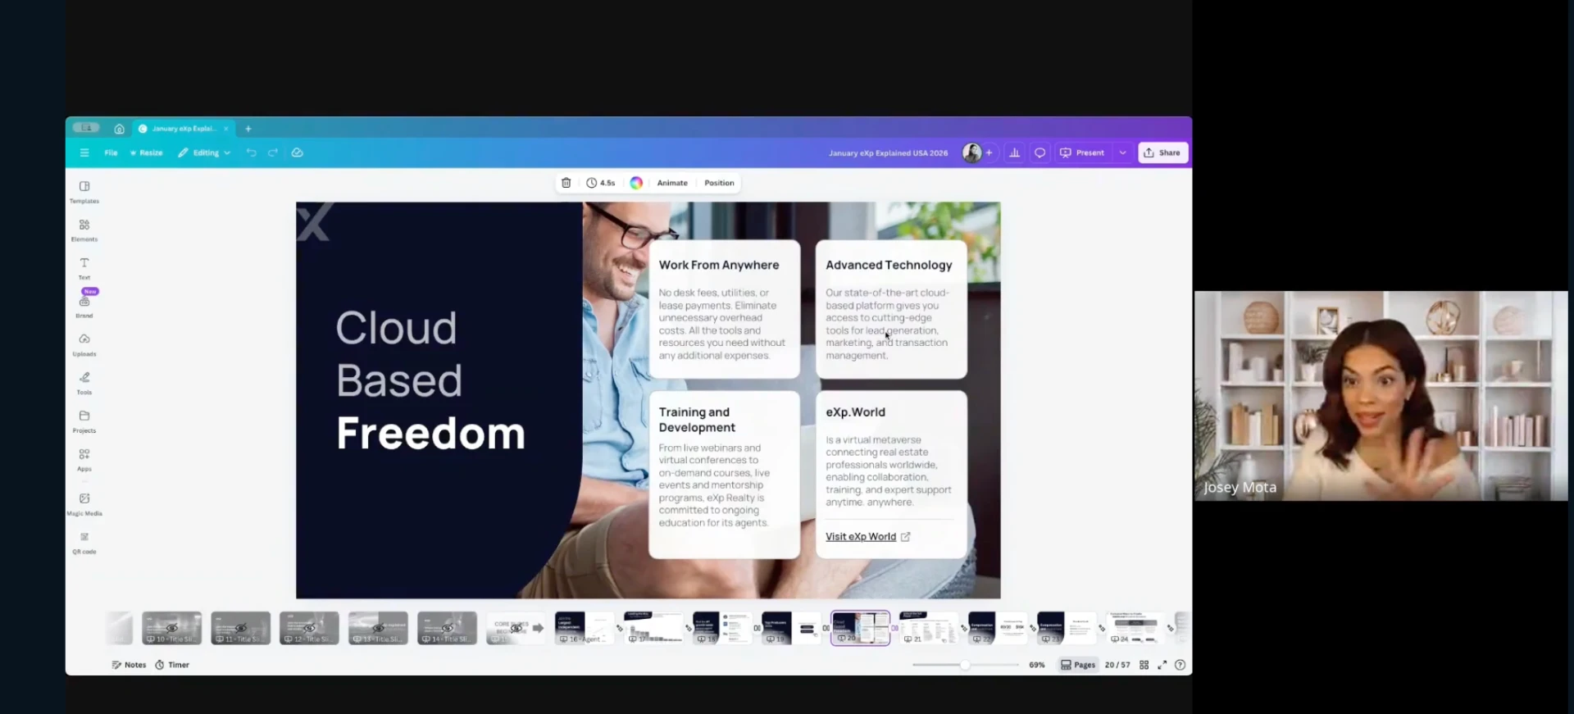Unhide slide 12 via eye icon

310,628
